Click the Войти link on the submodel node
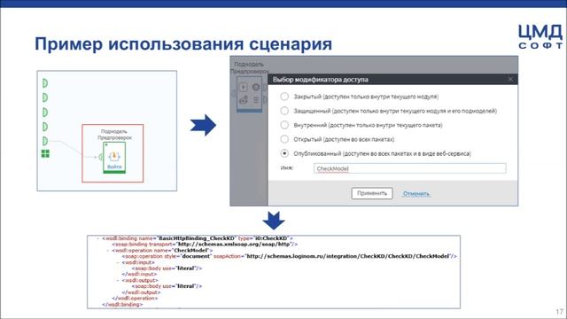 [x=114, y=167]
